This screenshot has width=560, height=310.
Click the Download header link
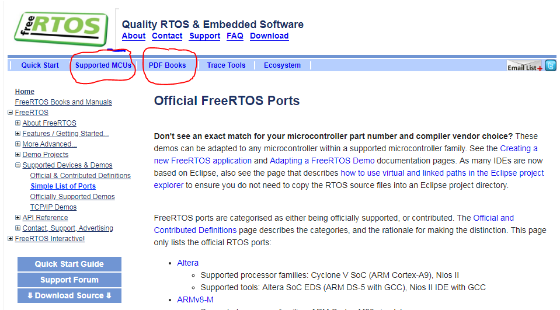269,36
